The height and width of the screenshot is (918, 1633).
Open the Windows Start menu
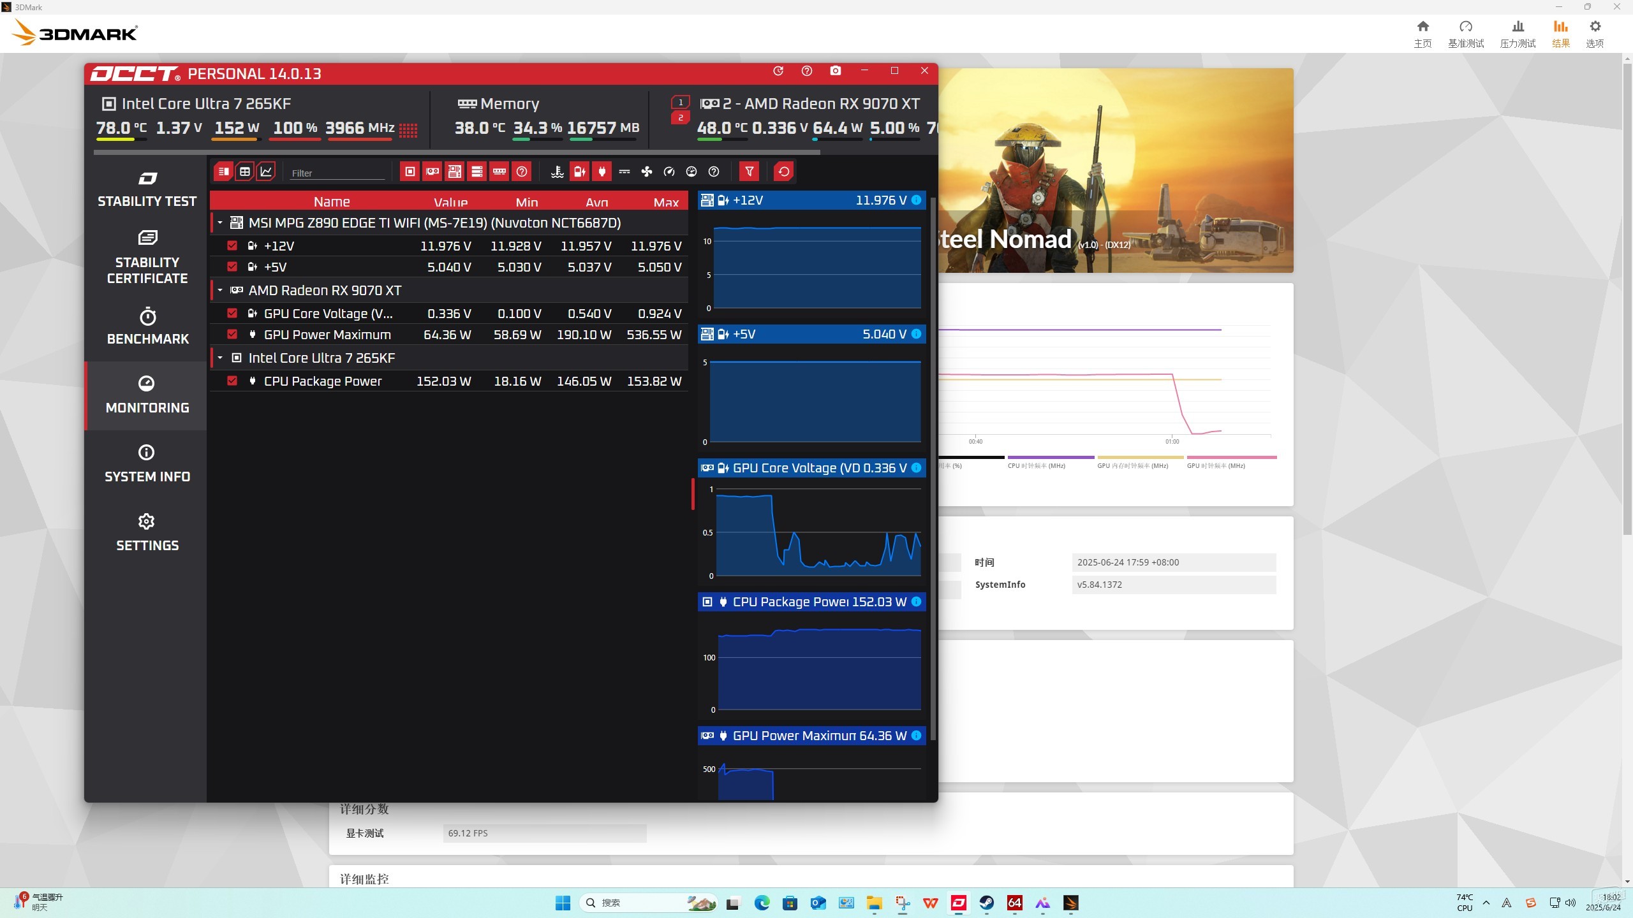click(x=563, y=903)
